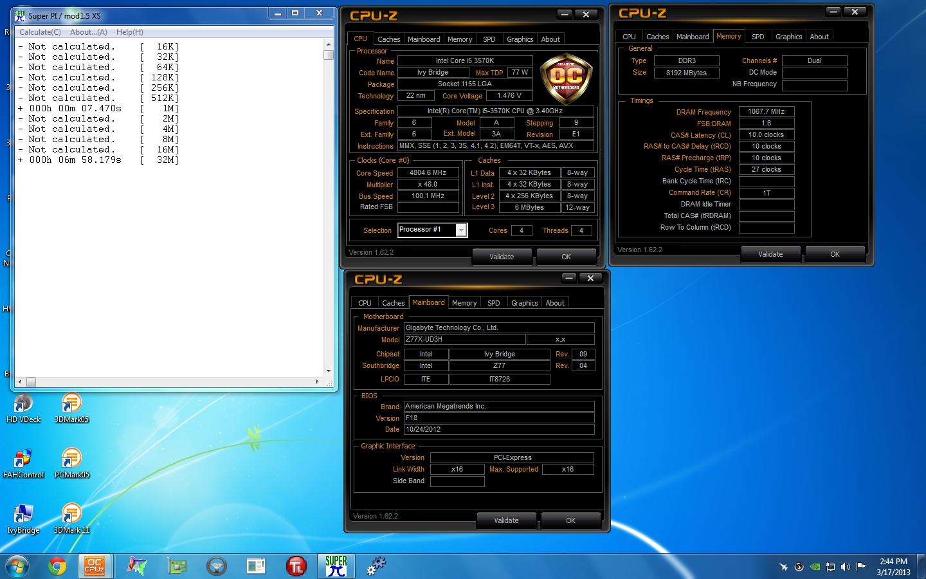Switch to Super PI taskbar button
Image resolution: width=926 pixels, height=579 pixels.
336,566
